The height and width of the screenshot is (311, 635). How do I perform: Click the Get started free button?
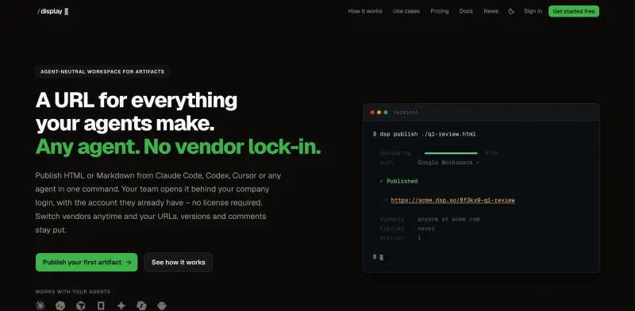[x=573, y=11]
